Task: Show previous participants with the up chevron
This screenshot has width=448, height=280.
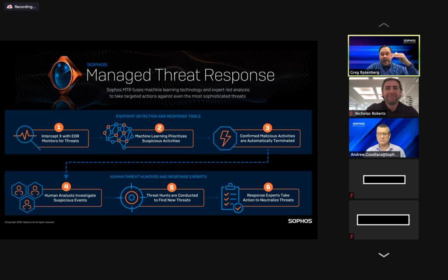Action: pyautogui.click(x=384, y=25)
